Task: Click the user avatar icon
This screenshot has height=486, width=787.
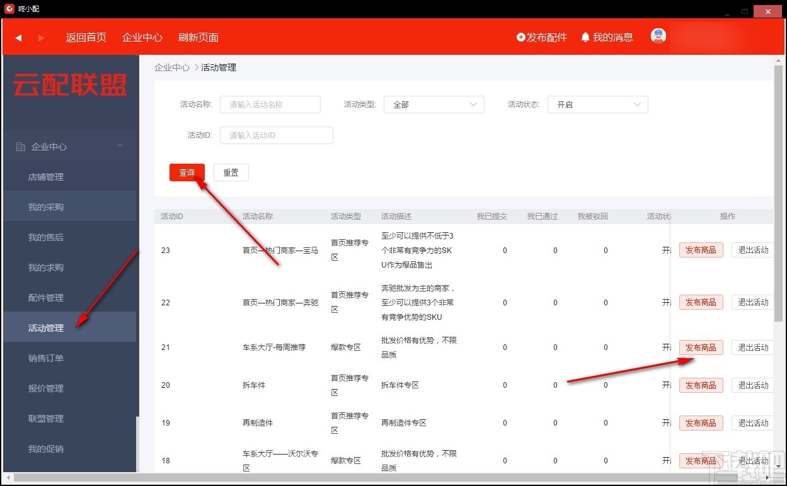Action: point(657,36)
